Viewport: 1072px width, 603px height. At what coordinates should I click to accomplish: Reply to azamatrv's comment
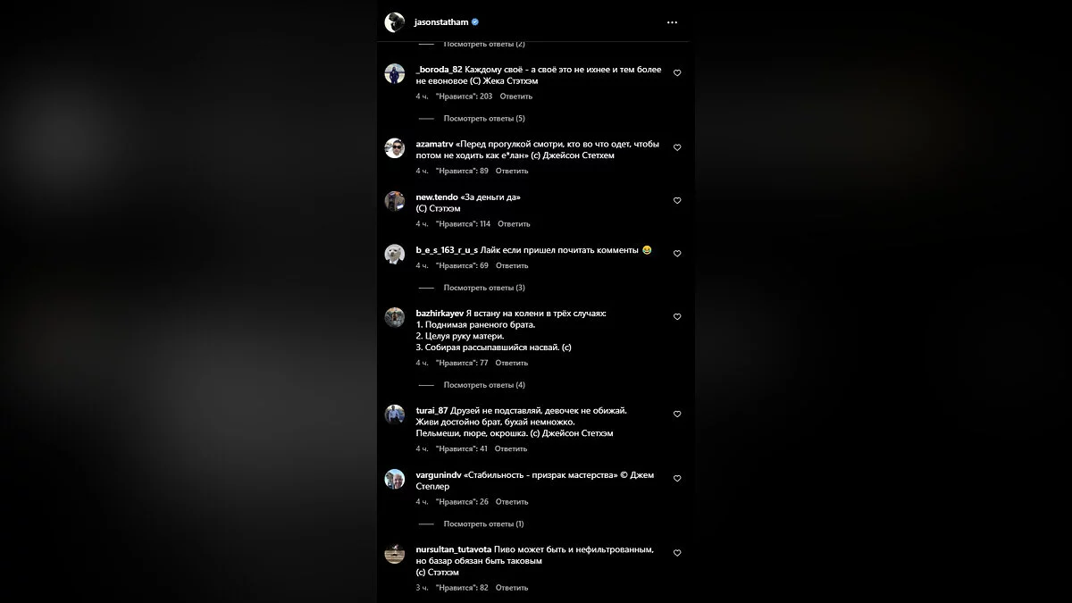point(512,171)
